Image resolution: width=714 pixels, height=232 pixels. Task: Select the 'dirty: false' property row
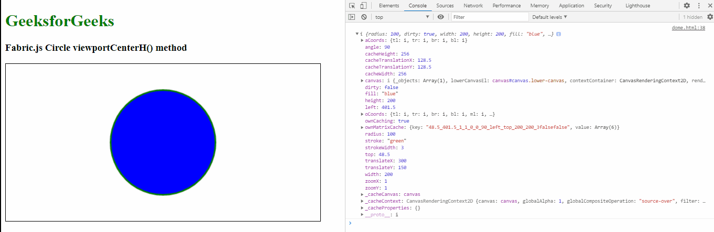(382, 87)
